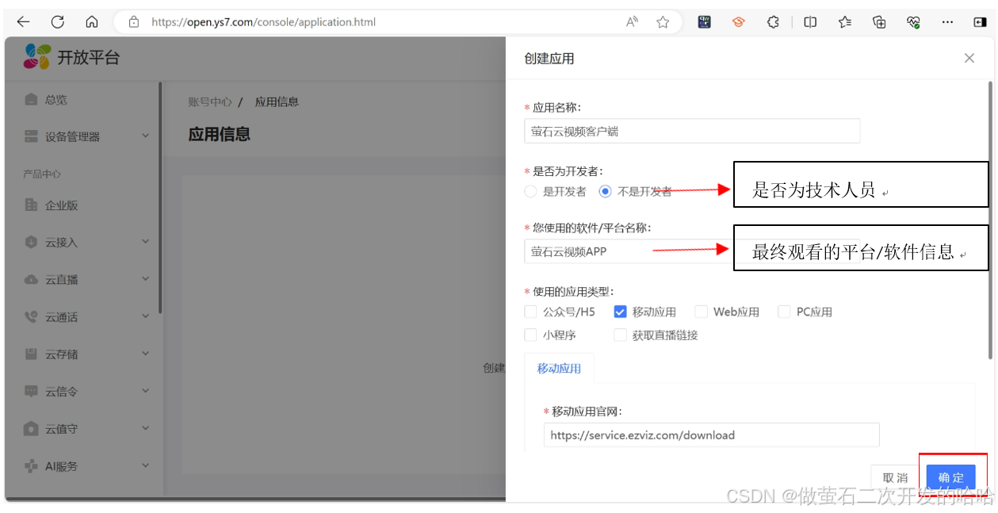Screen dimensions: 998x513
Task: Open the 总览 sidebar menu item
Action: point(82,100)
